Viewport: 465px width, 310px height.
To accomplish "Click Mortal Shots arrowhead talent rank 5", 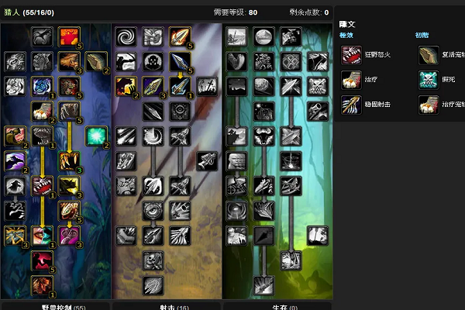I will click(x=180, y=61).
